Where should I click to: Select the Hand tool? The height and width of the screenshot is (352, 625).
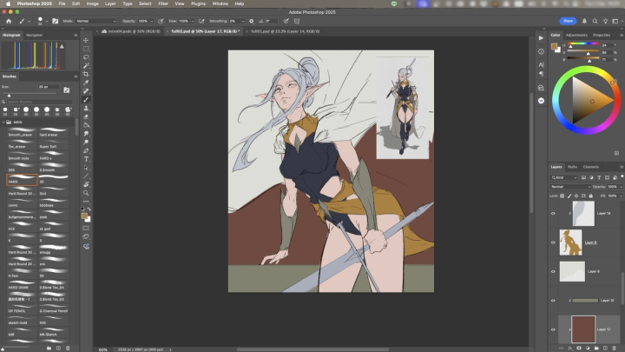click(x=86, y=184)
